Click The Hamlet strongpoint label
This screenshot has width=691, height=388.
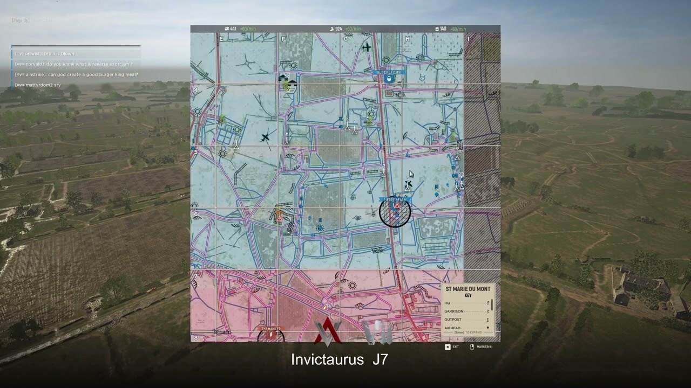tap(270, 328)
